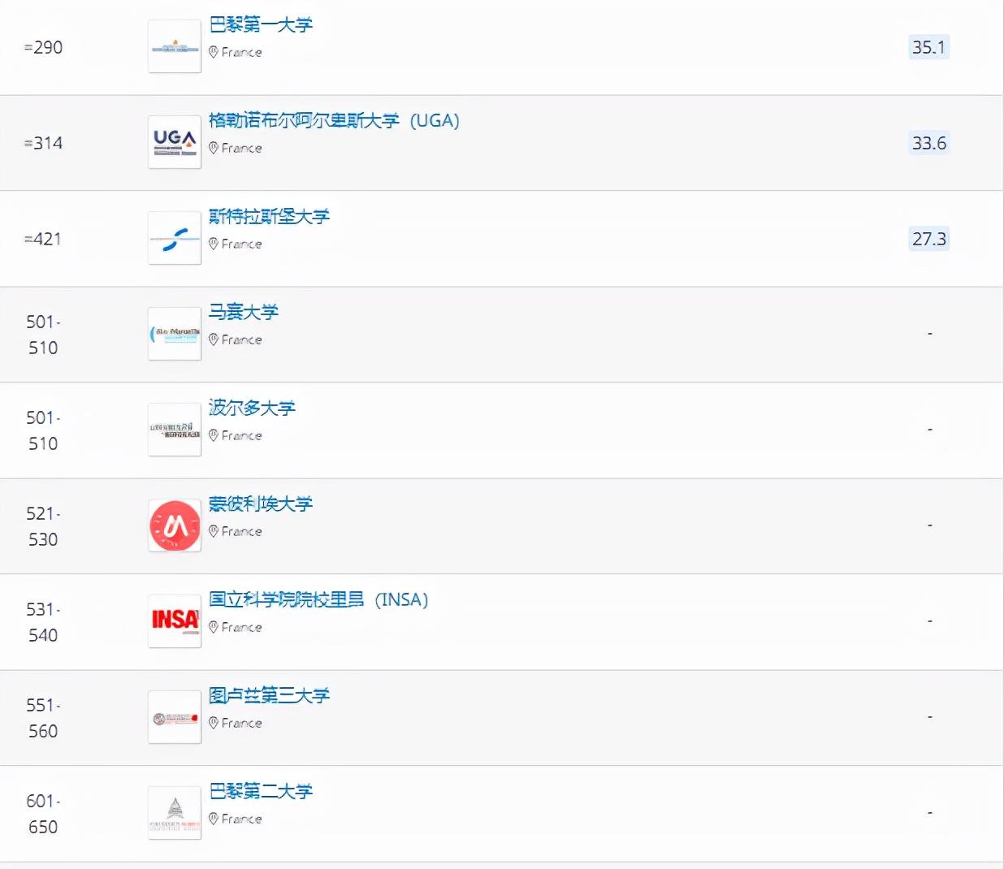Click location pin icon under 马赛大学
1004x869 pixels.
click(214, 339)
